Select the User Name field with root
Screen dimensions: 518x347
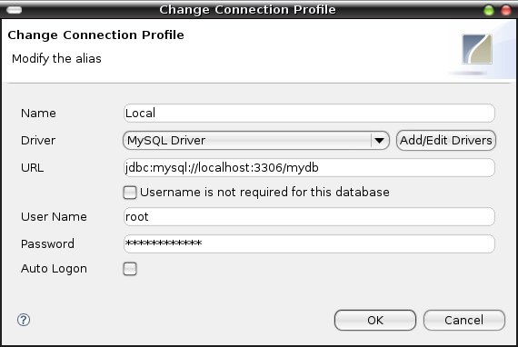point(309,216)
